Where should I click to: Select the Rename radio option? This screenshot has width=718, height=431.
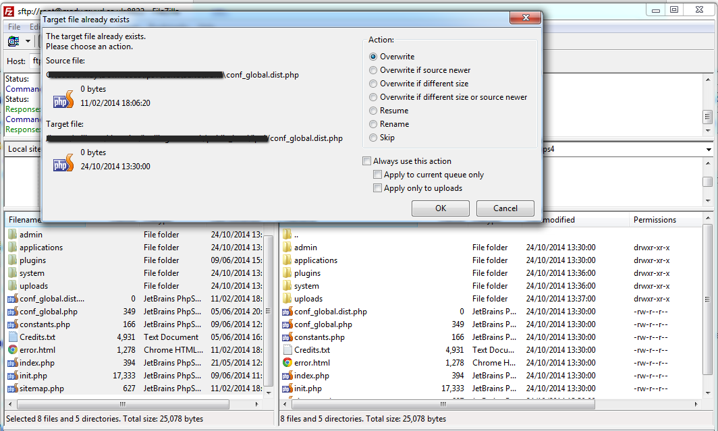point(373,124)
